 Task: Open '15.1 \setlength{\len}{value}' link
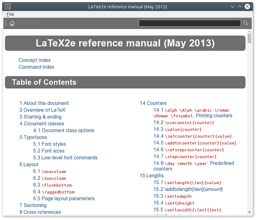click(187, 182)
